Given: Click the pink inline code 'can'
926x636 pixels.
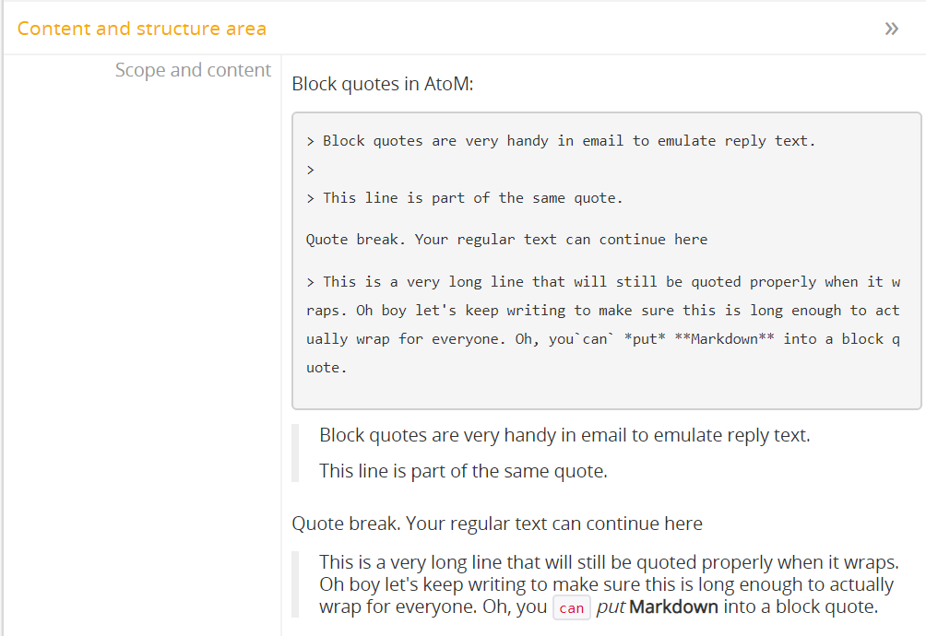Looking at the screenshot, I should pos(572,608).
